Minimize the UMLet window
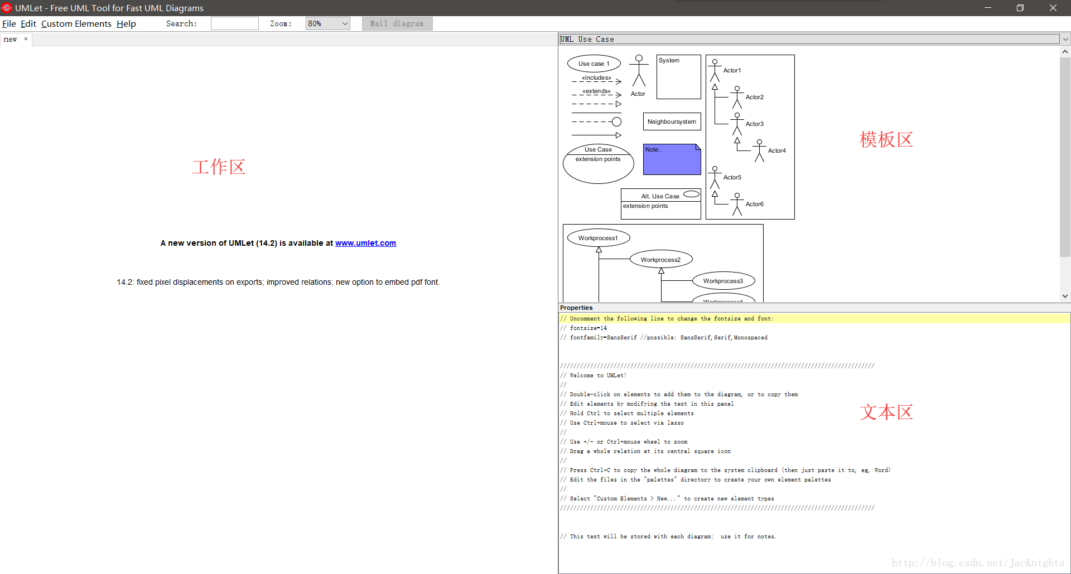This screenshot has height=574, width=1071. pos(988,8)
